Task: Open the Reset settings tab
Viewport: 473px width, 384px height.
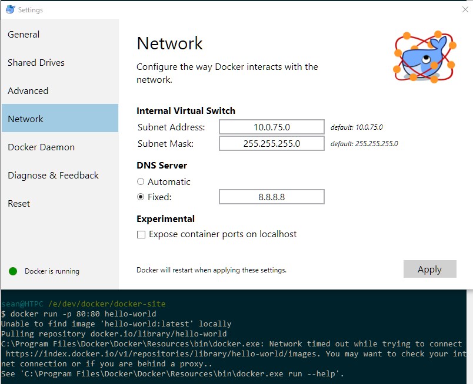Action: [60, 204]
